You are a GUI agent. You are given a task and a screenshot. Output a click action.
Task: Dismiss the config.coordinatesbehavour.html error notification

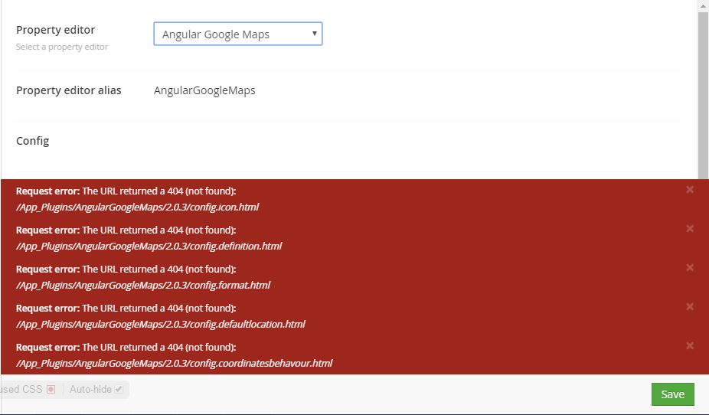(x=690, y=346)
